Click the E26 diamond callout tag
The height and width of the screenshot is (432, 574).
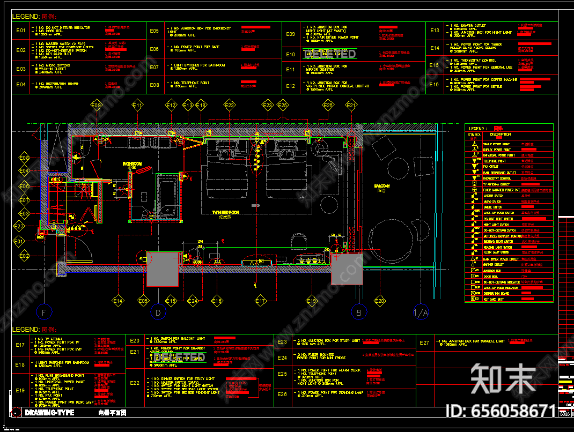coord(328,106)
